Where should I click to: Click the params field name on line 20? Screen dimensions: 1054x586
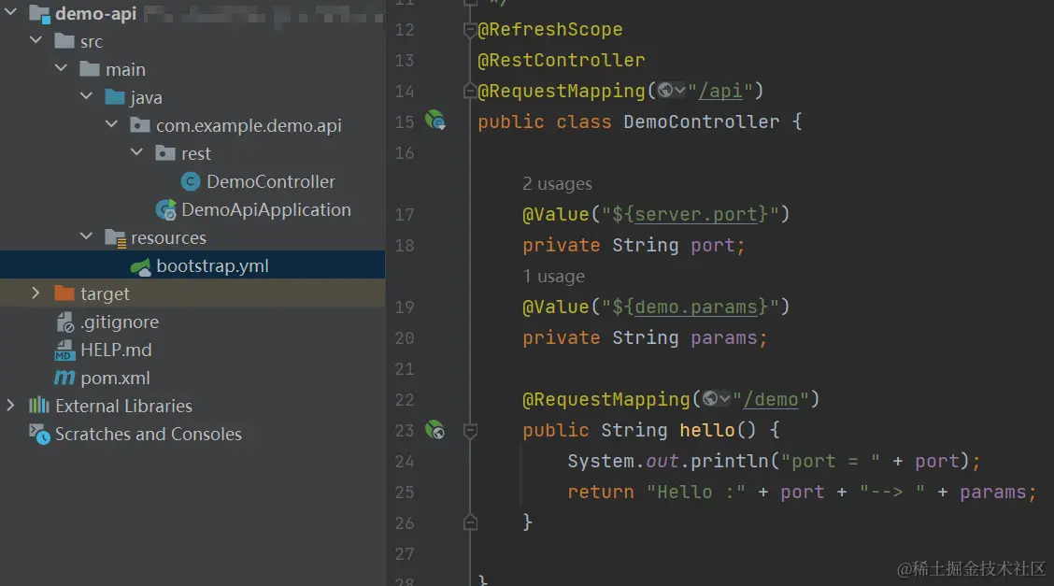tap(724, 338)
